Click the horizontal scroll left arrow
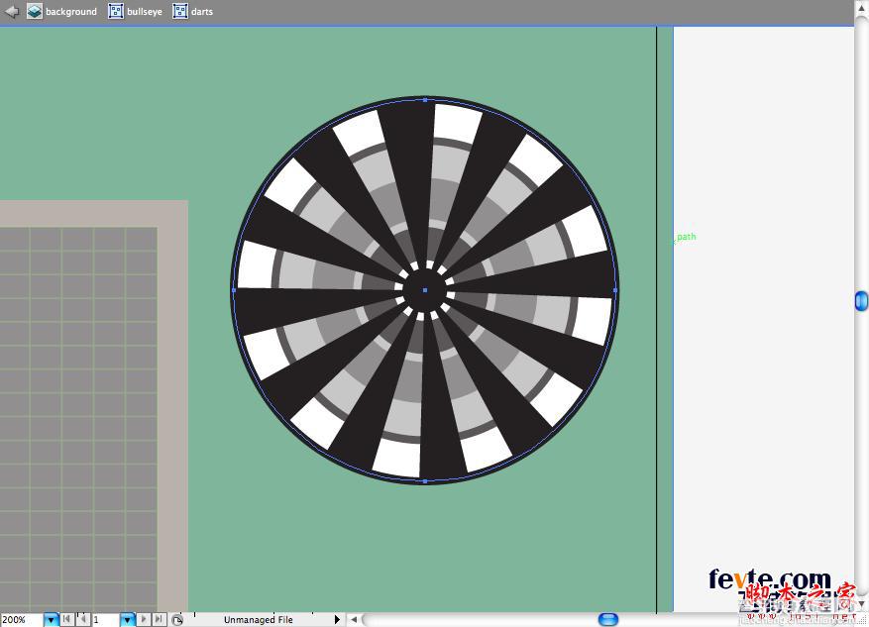The image size is (869, 627). [x=354, y=619]
